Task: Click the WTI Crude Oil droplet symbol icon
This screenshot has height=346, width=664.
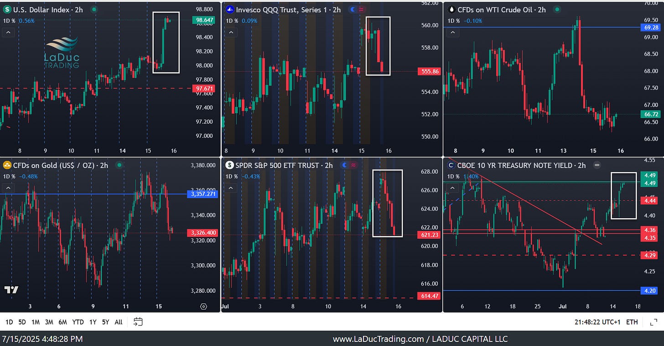Action: click(x=451, y=9)
